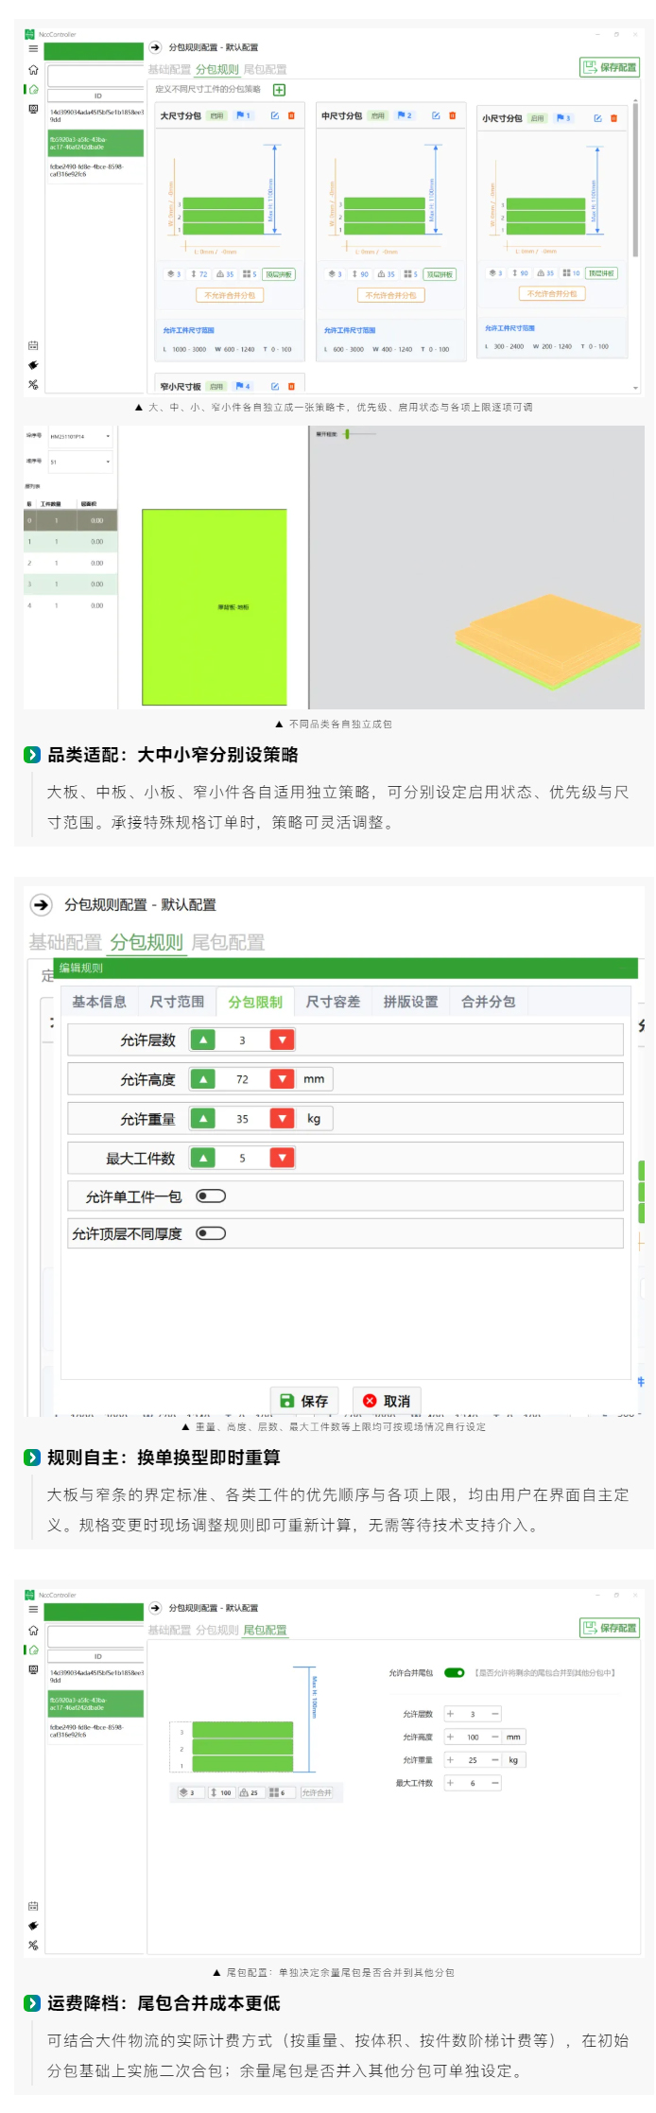Switch to 基本信息 tab in 编辑规则 dialog
The width and height of the screenshot is (656, 2113).
coord(99,1002)
